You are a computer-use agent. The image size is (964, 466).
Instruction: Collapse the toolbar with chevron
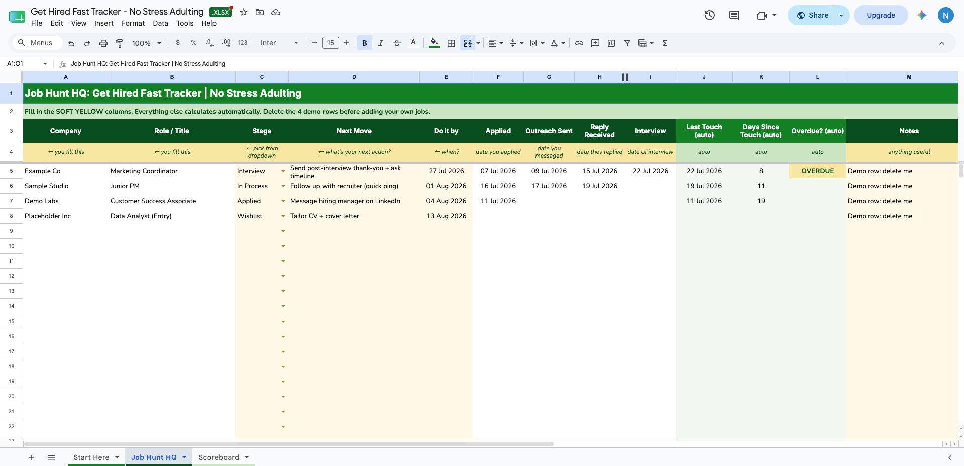click(x=942, y=43)
